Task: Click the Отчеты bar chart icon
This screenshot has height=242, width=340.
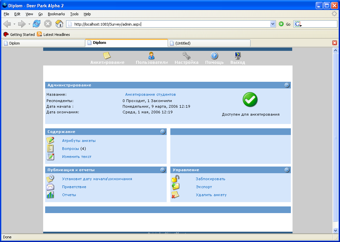Action: coord(50,195)
